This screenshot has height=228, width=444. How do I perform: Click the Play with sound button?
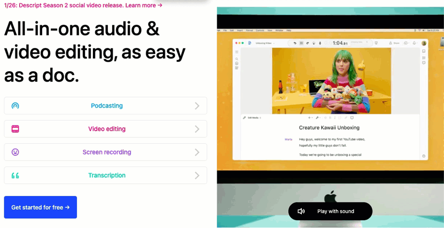(x=330, y=211)
